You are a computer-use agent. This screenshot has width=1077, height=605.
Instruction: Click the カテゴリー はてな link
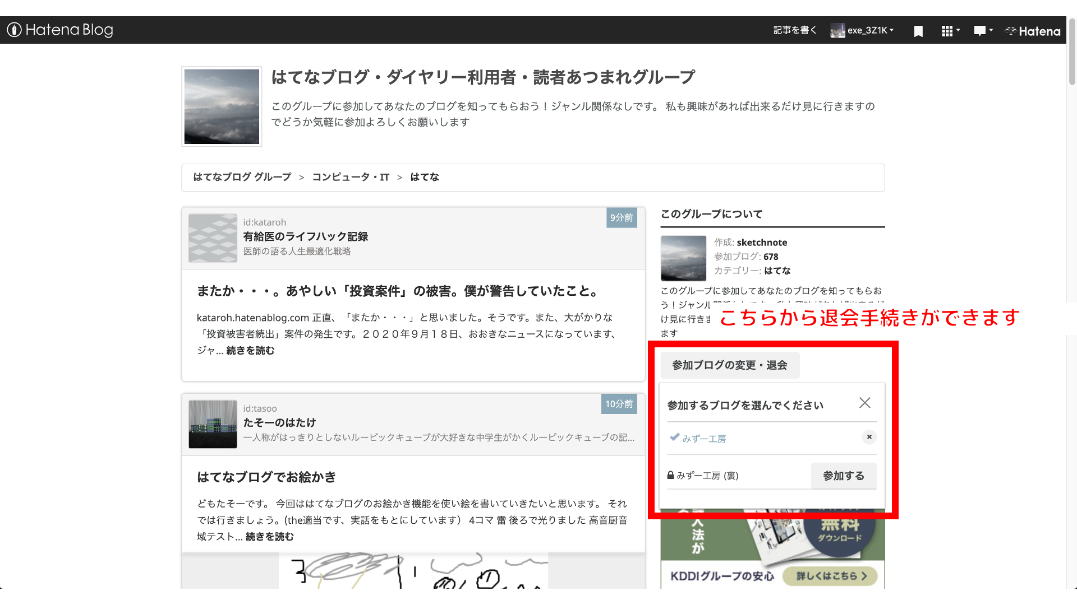777,271
